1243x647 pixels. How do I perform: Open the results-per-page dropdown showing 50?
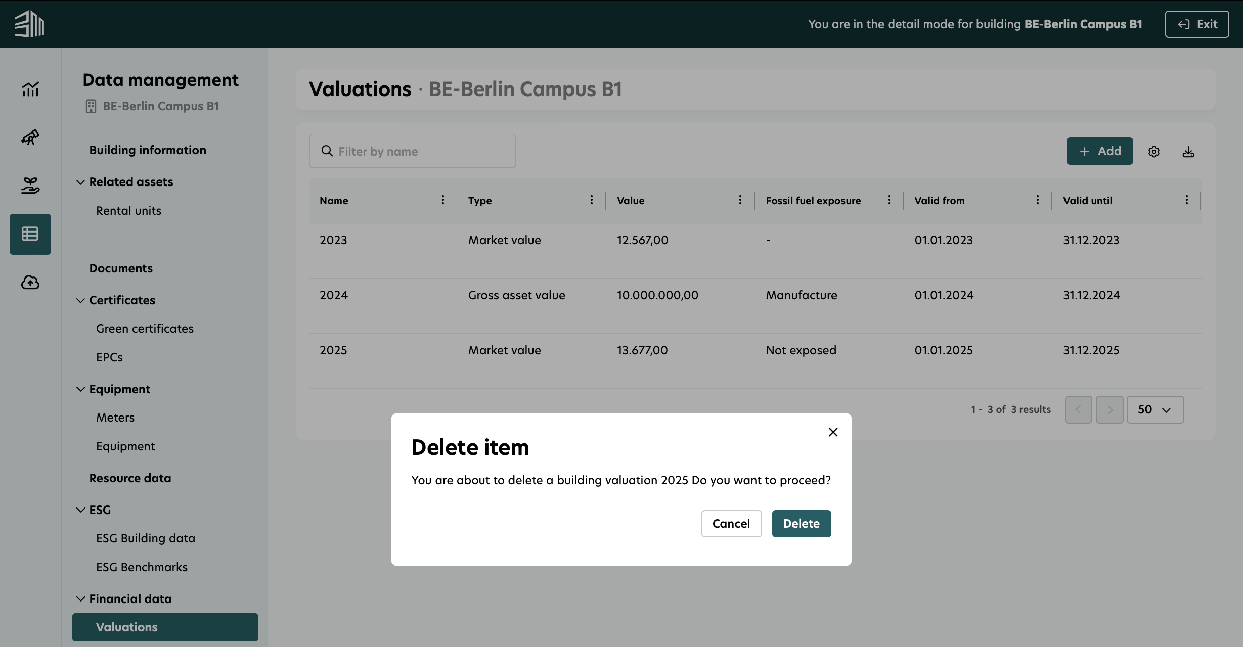(x=1155, y=409)
